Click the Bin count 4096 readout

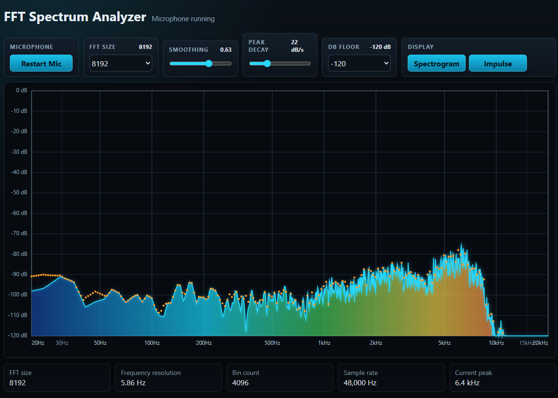click(280, 377)
